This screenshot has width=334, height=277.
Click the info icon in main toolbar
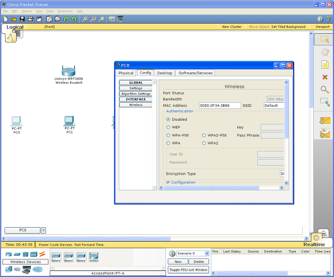click(320, 19)
